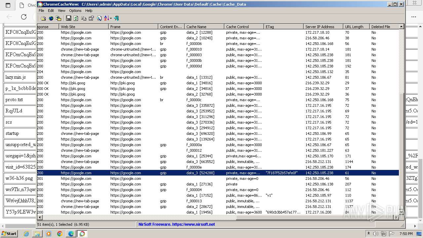
Task: Select the row with cache name f_000004
Action: pos(218,190)
